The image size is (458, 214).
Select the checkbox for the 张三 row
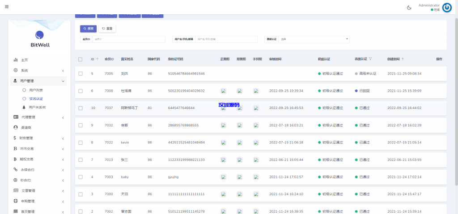81,159
